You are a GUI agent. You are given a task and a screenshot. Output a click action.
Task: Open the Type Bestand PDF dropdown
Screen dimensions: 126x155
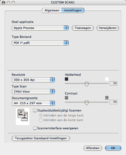point(40,43)
